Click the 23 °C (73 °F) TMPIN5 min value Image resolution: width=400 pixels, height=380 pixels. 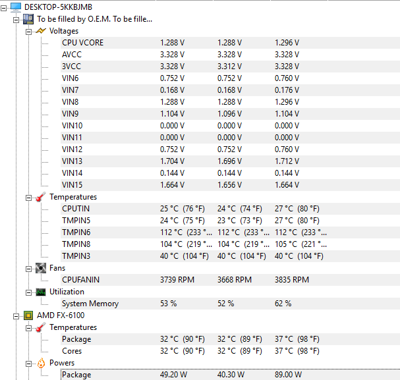click(x=240, y=221)
